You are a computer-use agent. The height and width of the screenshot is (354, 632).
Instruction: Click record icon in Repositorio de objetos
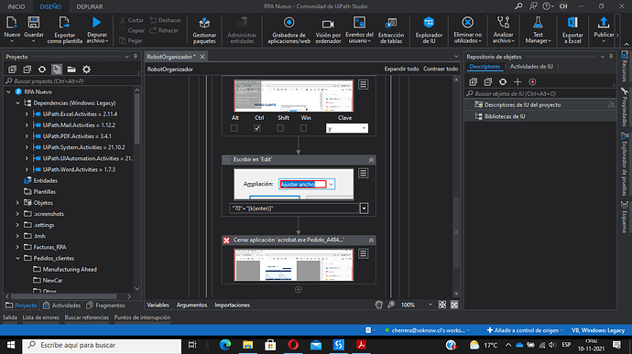[x=532, y=82]
